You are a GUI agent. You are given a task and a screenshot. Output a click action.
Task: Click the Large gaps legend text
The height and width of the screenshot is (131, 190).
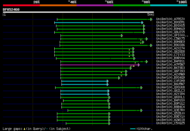coord(37,129)
